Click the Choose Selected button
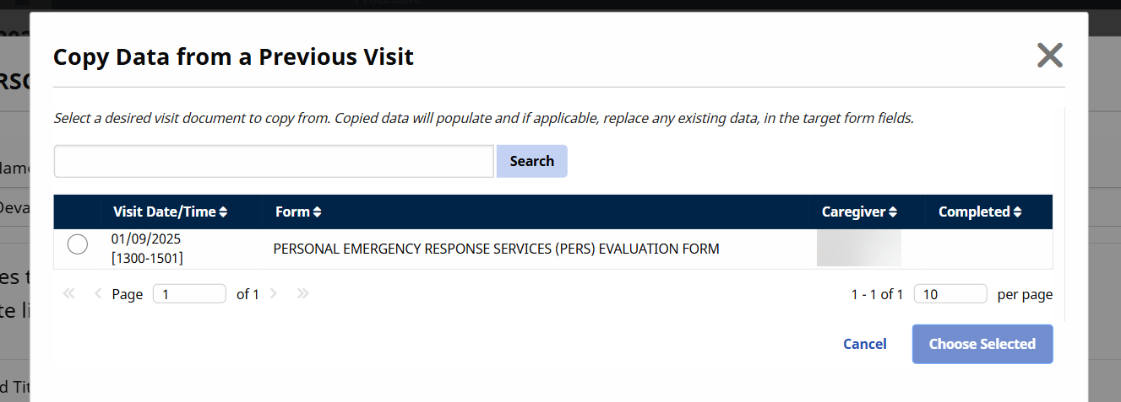 tap(982, 344)
